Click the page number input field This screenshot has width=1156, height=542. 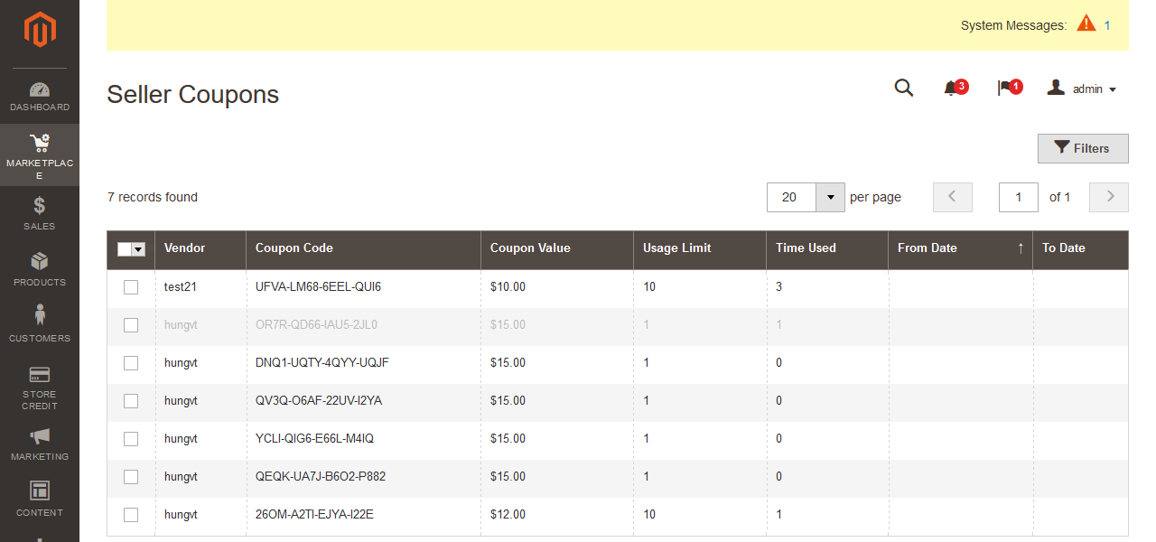[1018, 197]
